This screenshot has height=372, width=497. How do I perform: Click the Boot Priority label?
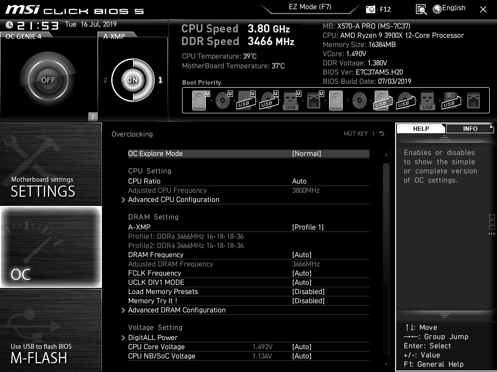(201, 82)
